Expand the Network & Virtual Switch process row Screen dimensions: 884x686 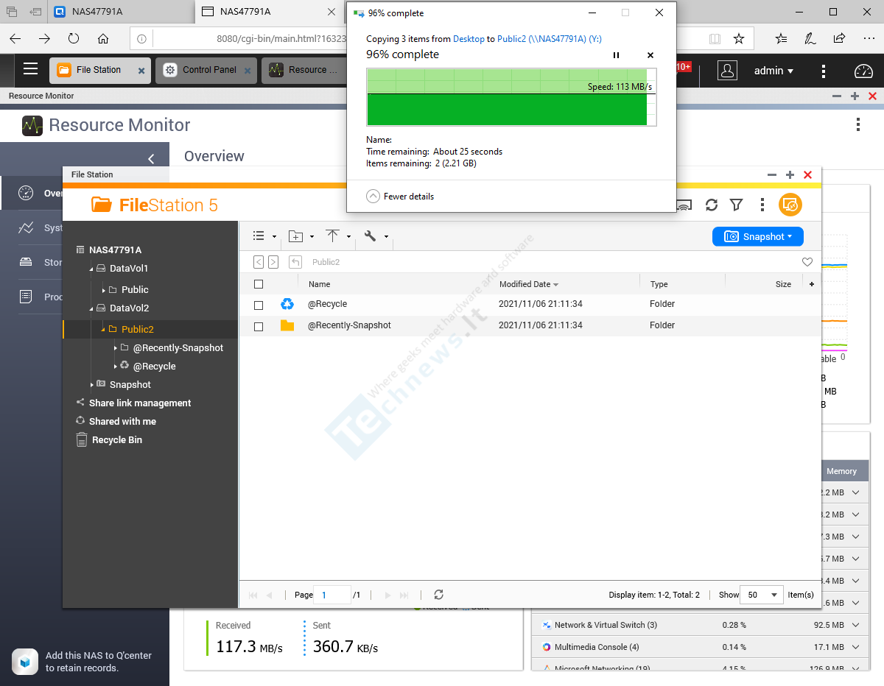[856, 625]
